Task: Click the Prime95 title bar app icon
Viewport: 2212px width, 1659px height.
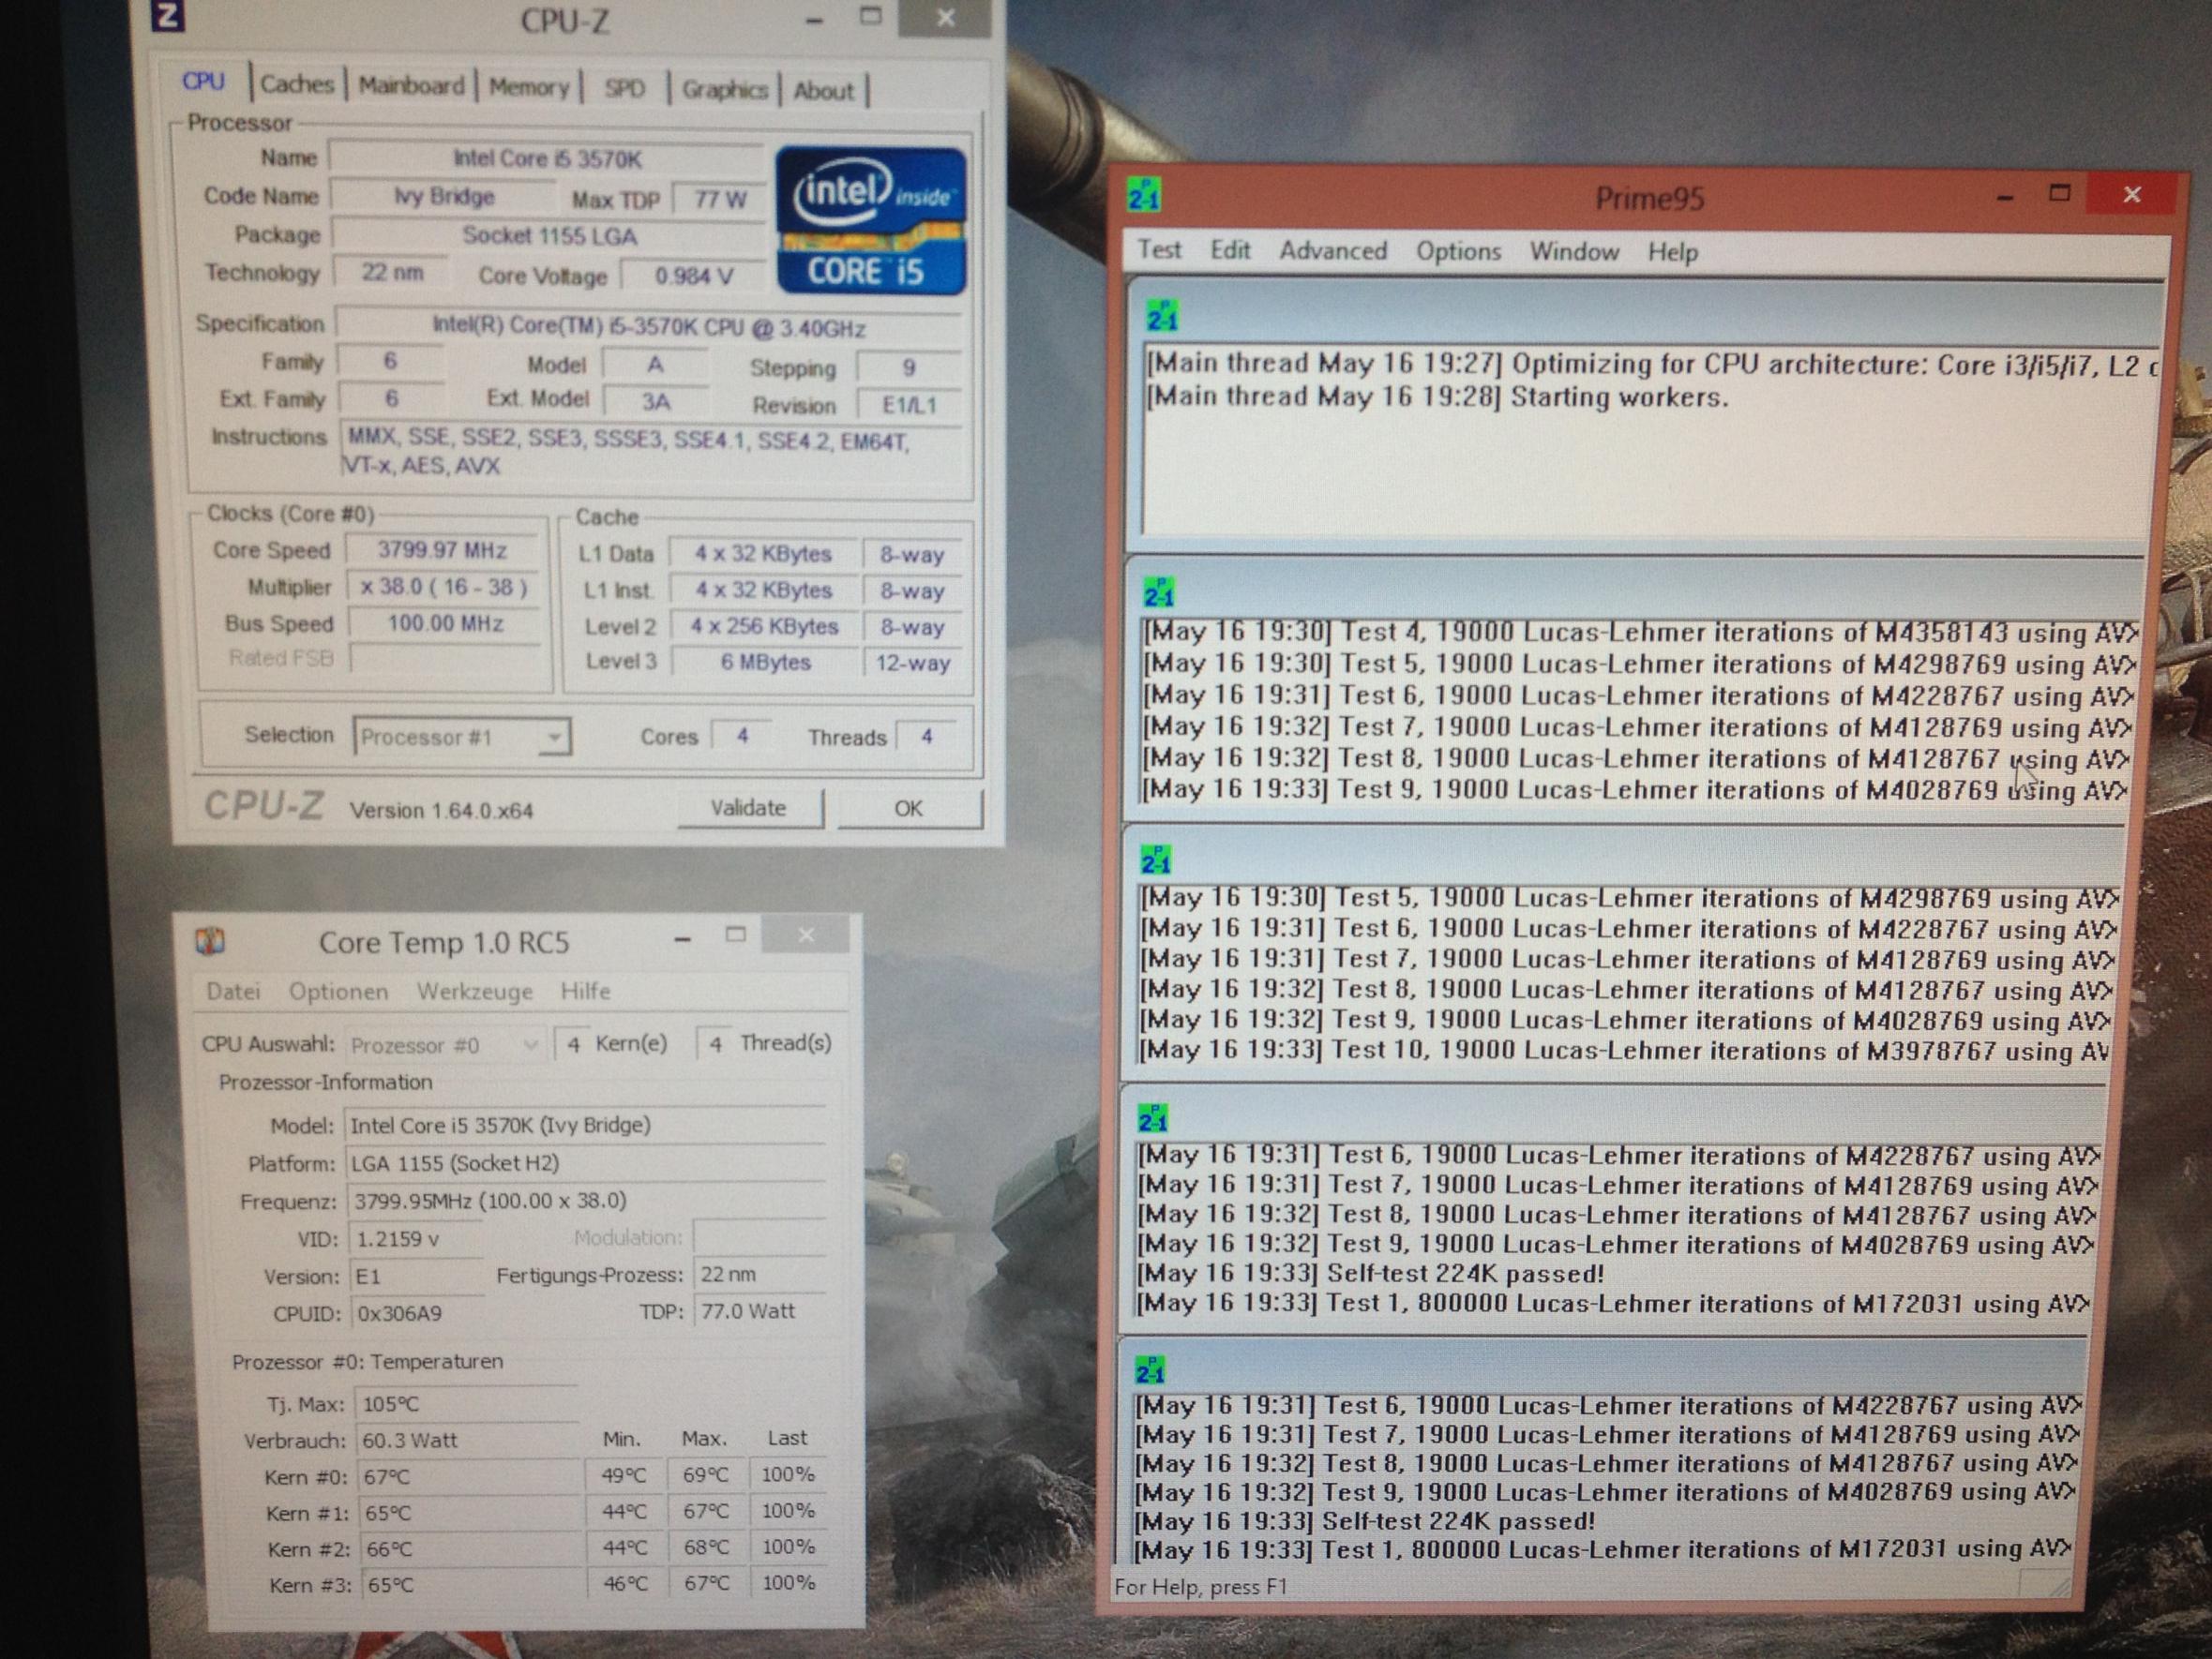Action: pos(1143,195)
